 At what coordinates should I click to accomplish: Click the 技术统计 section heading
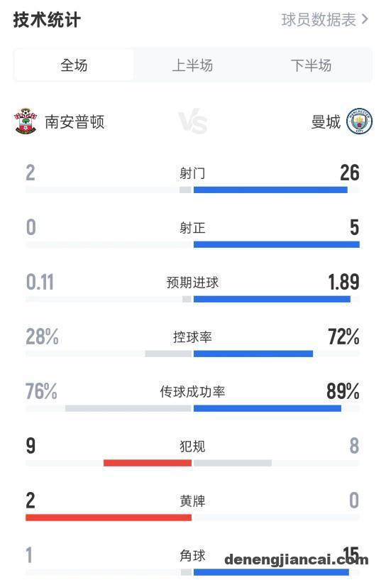(47, 20)
